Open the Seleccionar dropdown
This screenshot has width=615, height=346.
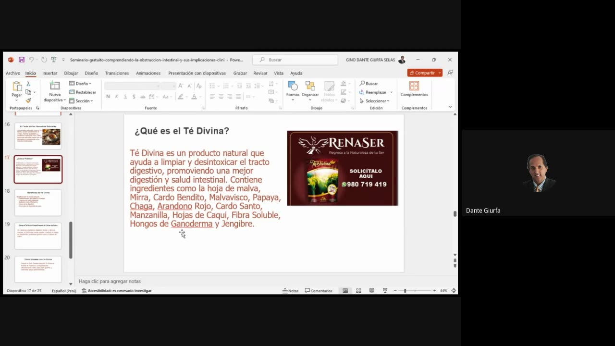click(374, 101)
